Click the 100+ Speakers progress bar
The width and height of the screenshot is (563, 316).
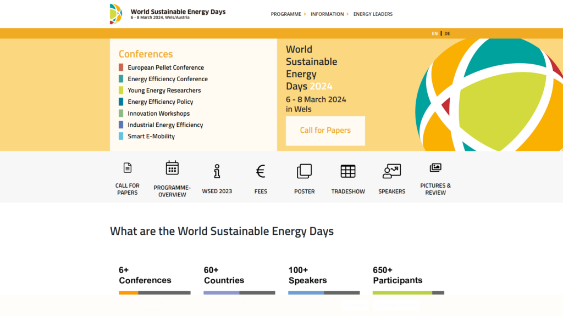coord(324,293)
